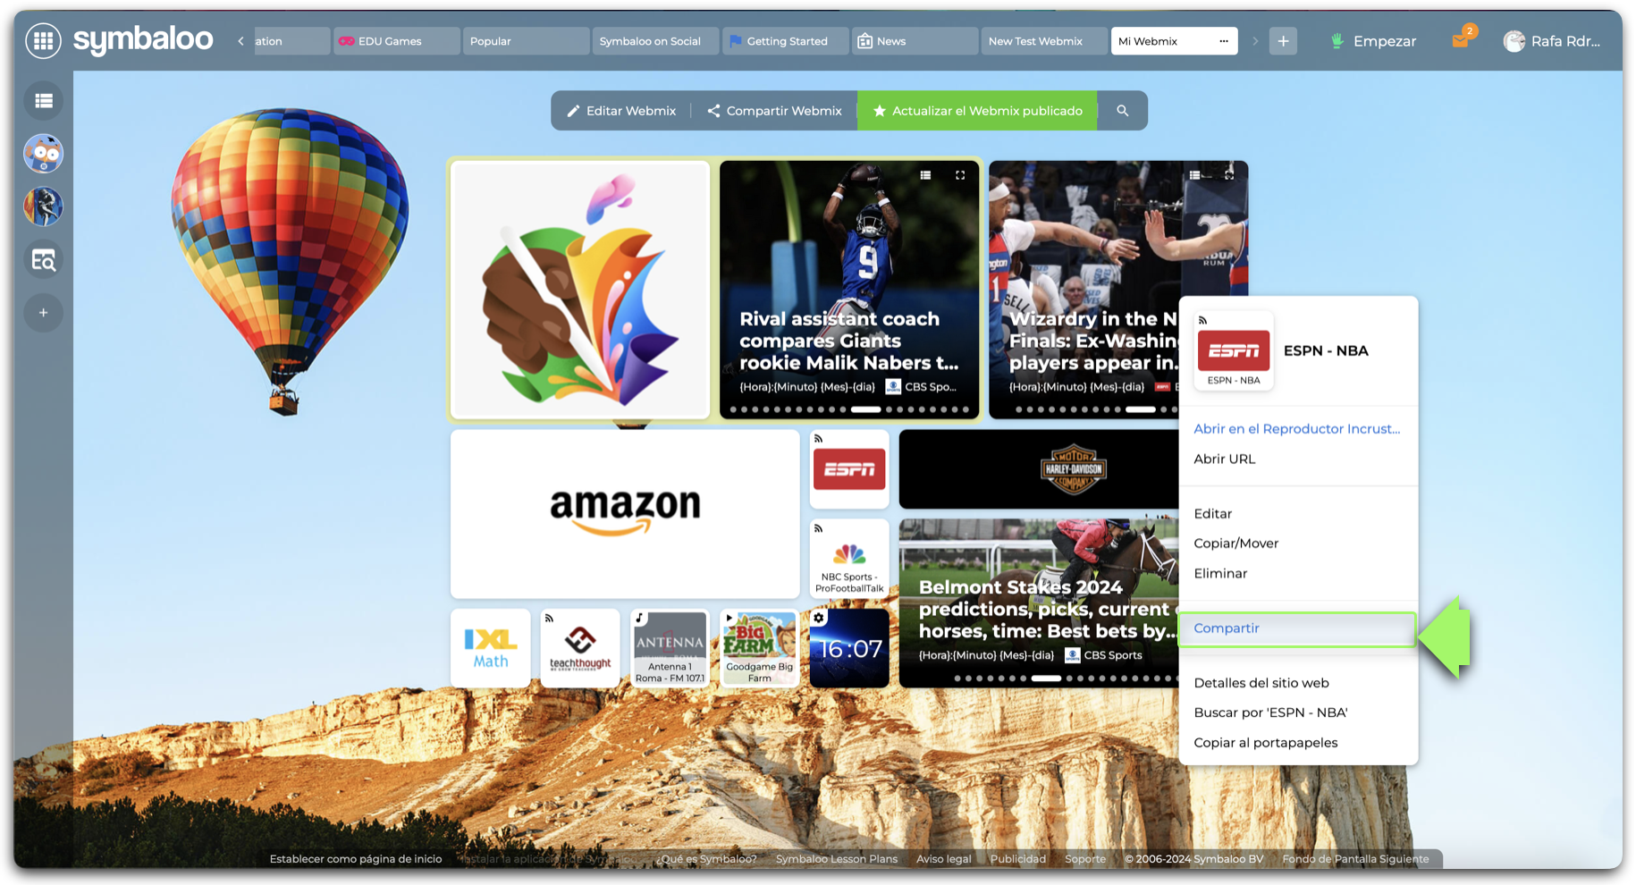Image resolution: width=1636 pixels, height=885 pixels.
Task: Click the active dot in Belmont carousel
Action: tap(1045, 678)
